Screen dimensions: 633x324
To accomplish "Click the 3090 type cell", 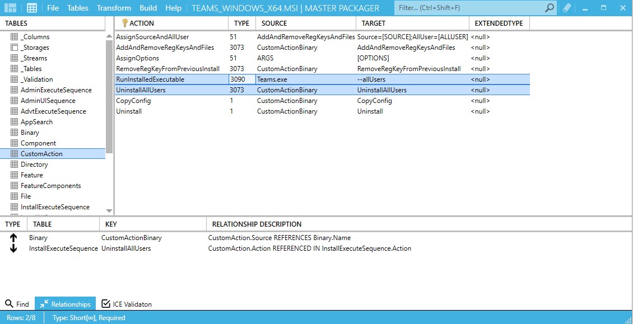I will (242, 79).
